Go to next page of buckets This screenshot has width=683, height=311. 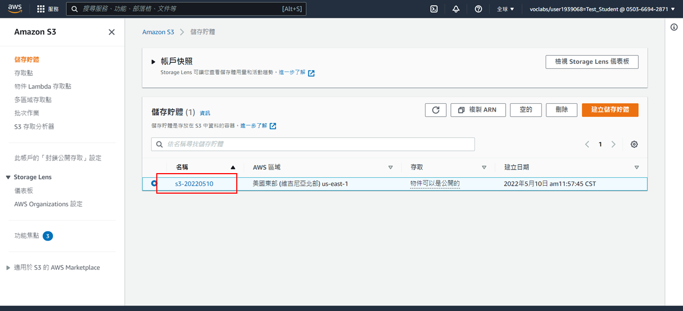613,144
